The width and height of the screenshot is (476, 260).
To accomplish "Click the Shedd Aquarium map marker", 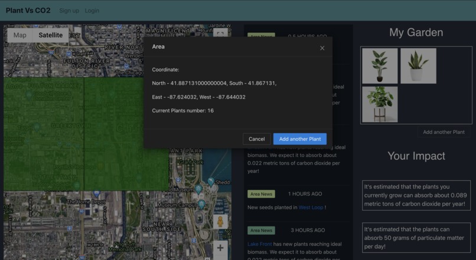I will [211, 181].
